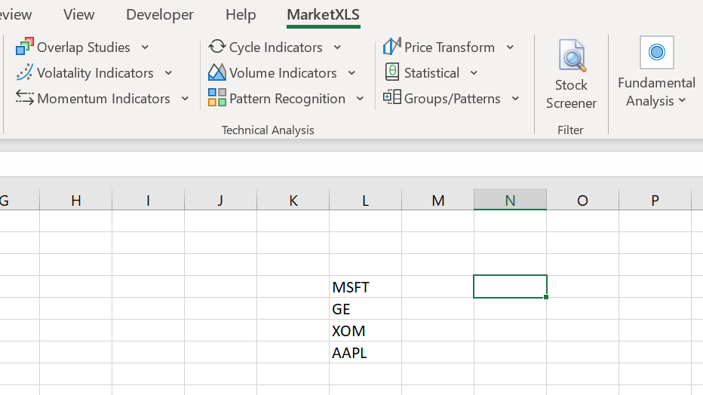Screen dimensions: 703x395
Task: Click the Volatility Indicators icon
Action: click(25, 72)
